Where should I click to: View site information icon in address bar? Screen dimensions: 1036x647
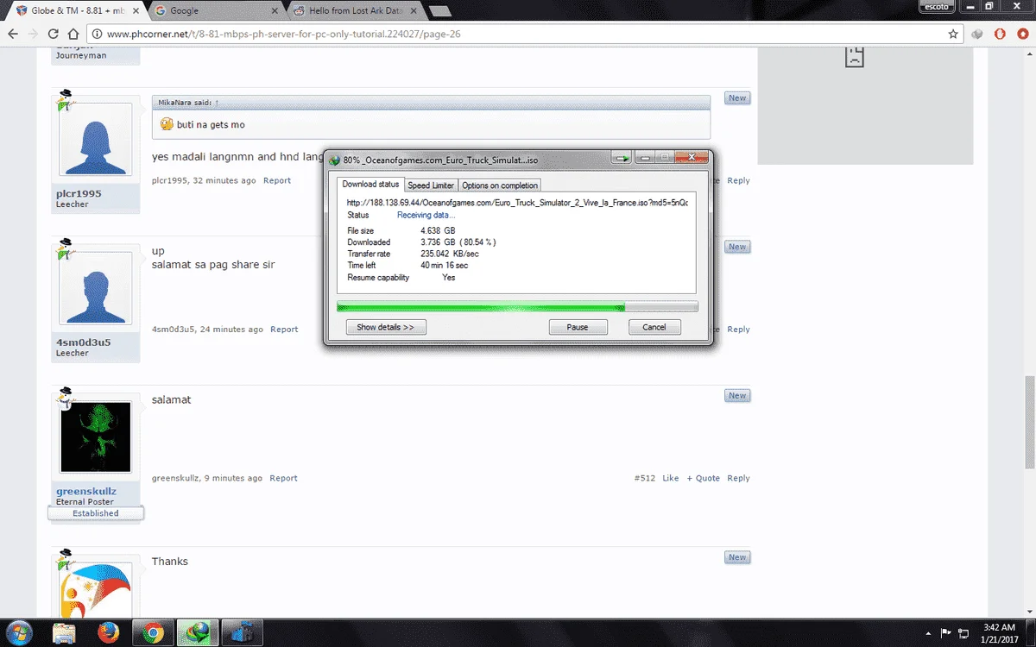(x=96, y=34)
